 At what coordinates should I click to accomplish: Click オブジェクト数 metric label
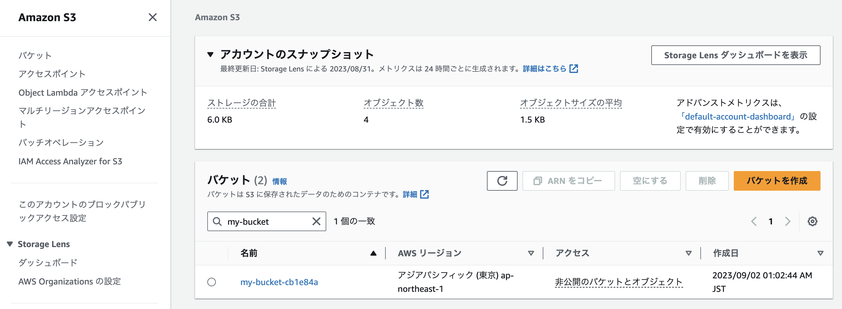click(393, 103)
